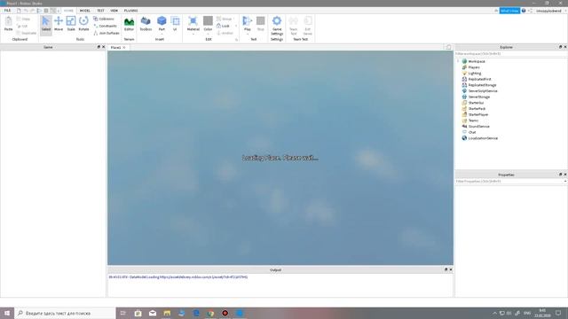
Task: Activate the Rotate tool
Action: point(83,24)
